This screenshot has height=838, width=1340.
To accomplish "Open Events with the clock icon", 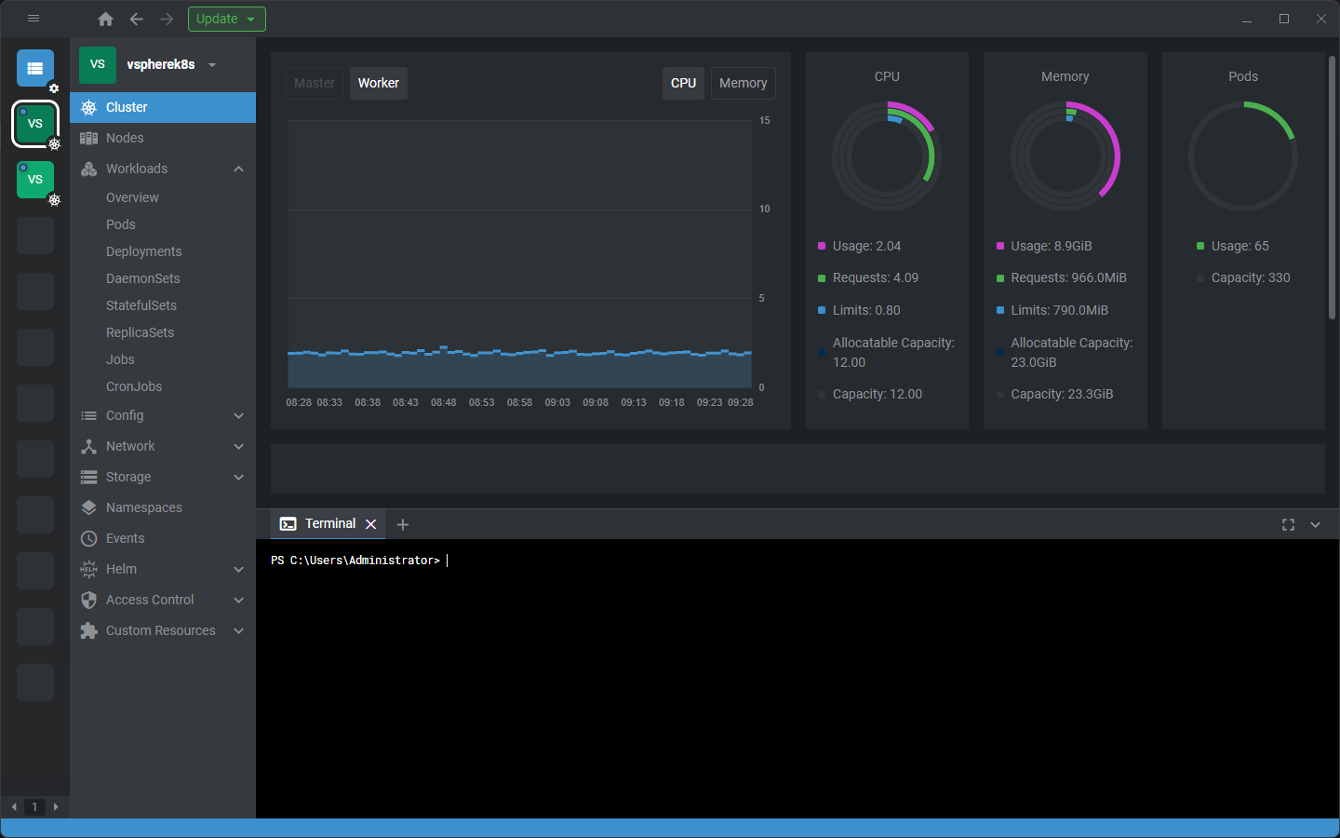I will [x=89, y=538].
